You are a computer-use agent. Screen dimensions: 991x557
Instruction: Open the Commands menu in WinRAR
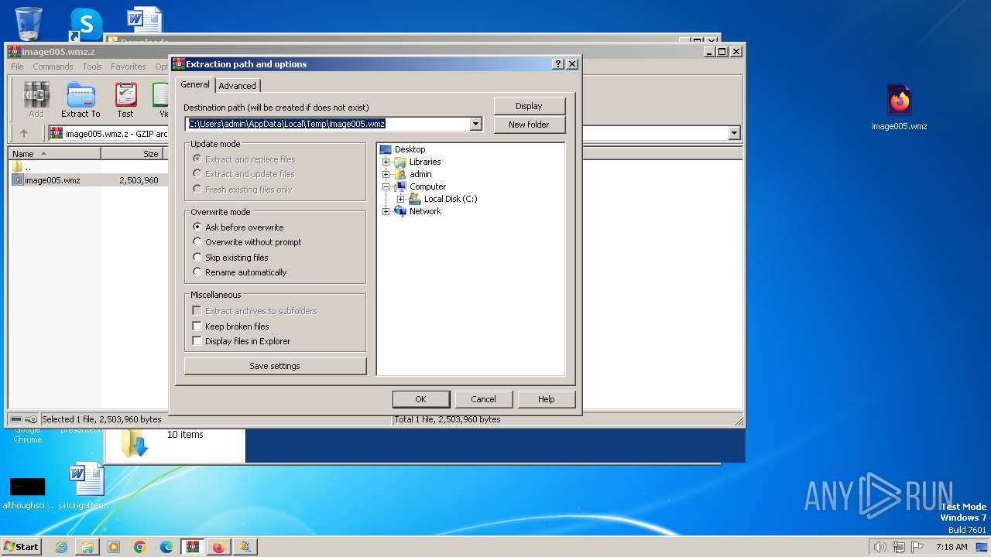pos(53,67)
